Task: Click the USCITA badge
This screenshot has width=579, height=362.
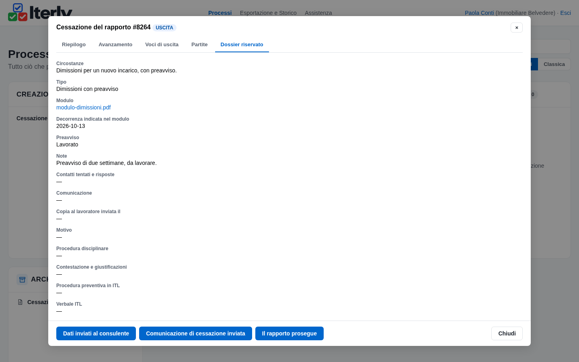Action: point(164,28)
